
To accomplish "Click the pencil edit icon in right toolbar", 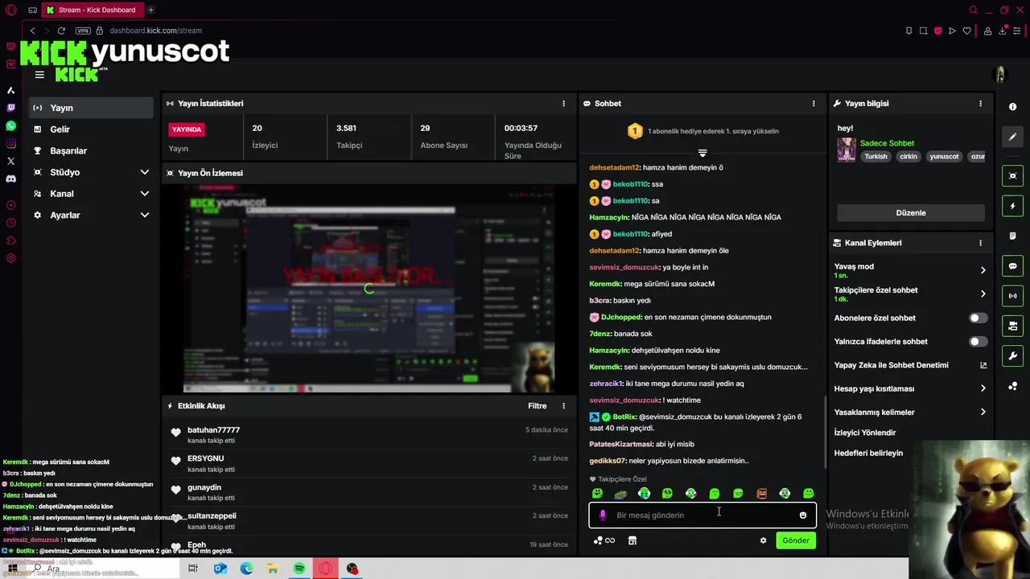I will pyautogui.click(x=1012, y=137).
